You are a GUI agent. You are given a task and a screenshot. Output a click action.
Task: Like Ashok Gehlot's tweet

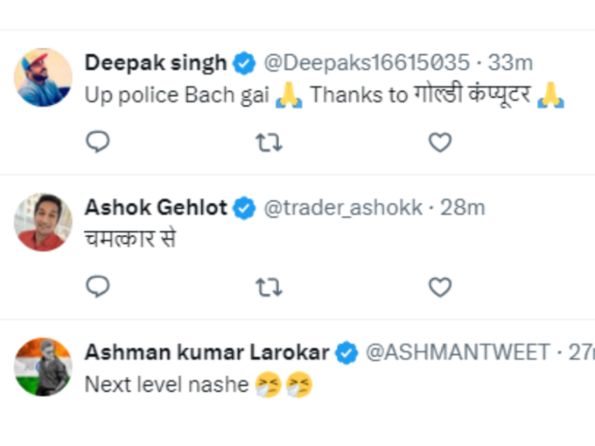pyautogui.click(x=440, y=287)
